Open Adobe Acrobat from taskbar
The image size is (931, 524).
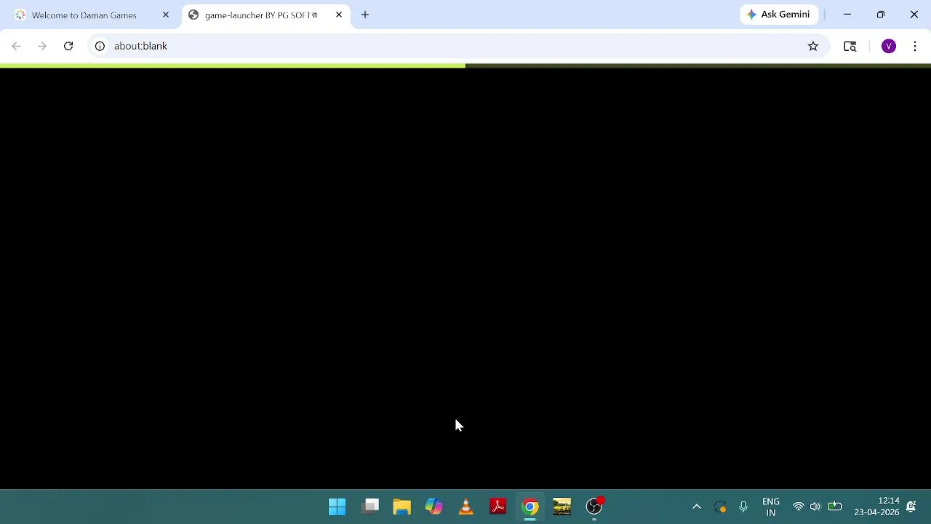pyautogui.click(x=498, y=507)
